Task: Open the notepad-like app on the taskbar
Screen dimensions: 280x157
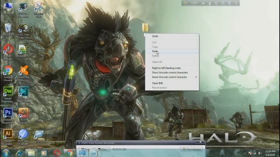Action: click(x=94, y=153)
